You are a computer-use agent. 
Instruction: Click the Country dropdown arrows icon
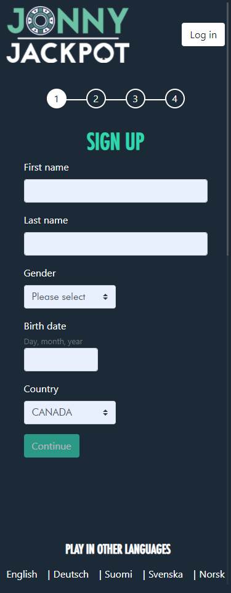click(105, 413)
